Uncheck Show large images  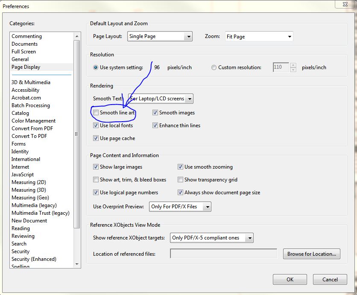click(x=96, y=166)
